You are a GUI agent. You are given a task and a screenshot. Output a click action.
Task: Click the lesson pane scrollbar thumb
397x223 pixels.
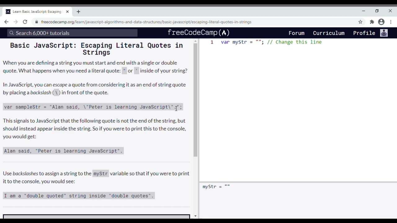point(195,100)
